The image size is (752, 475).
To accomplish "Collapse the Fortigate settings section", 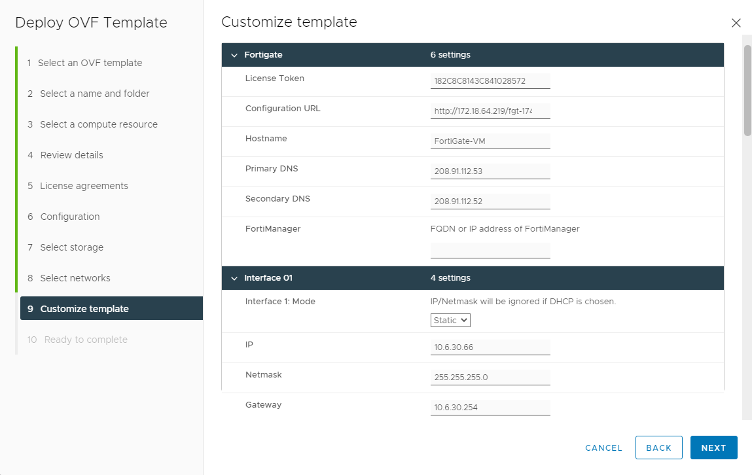I will 234,55.
